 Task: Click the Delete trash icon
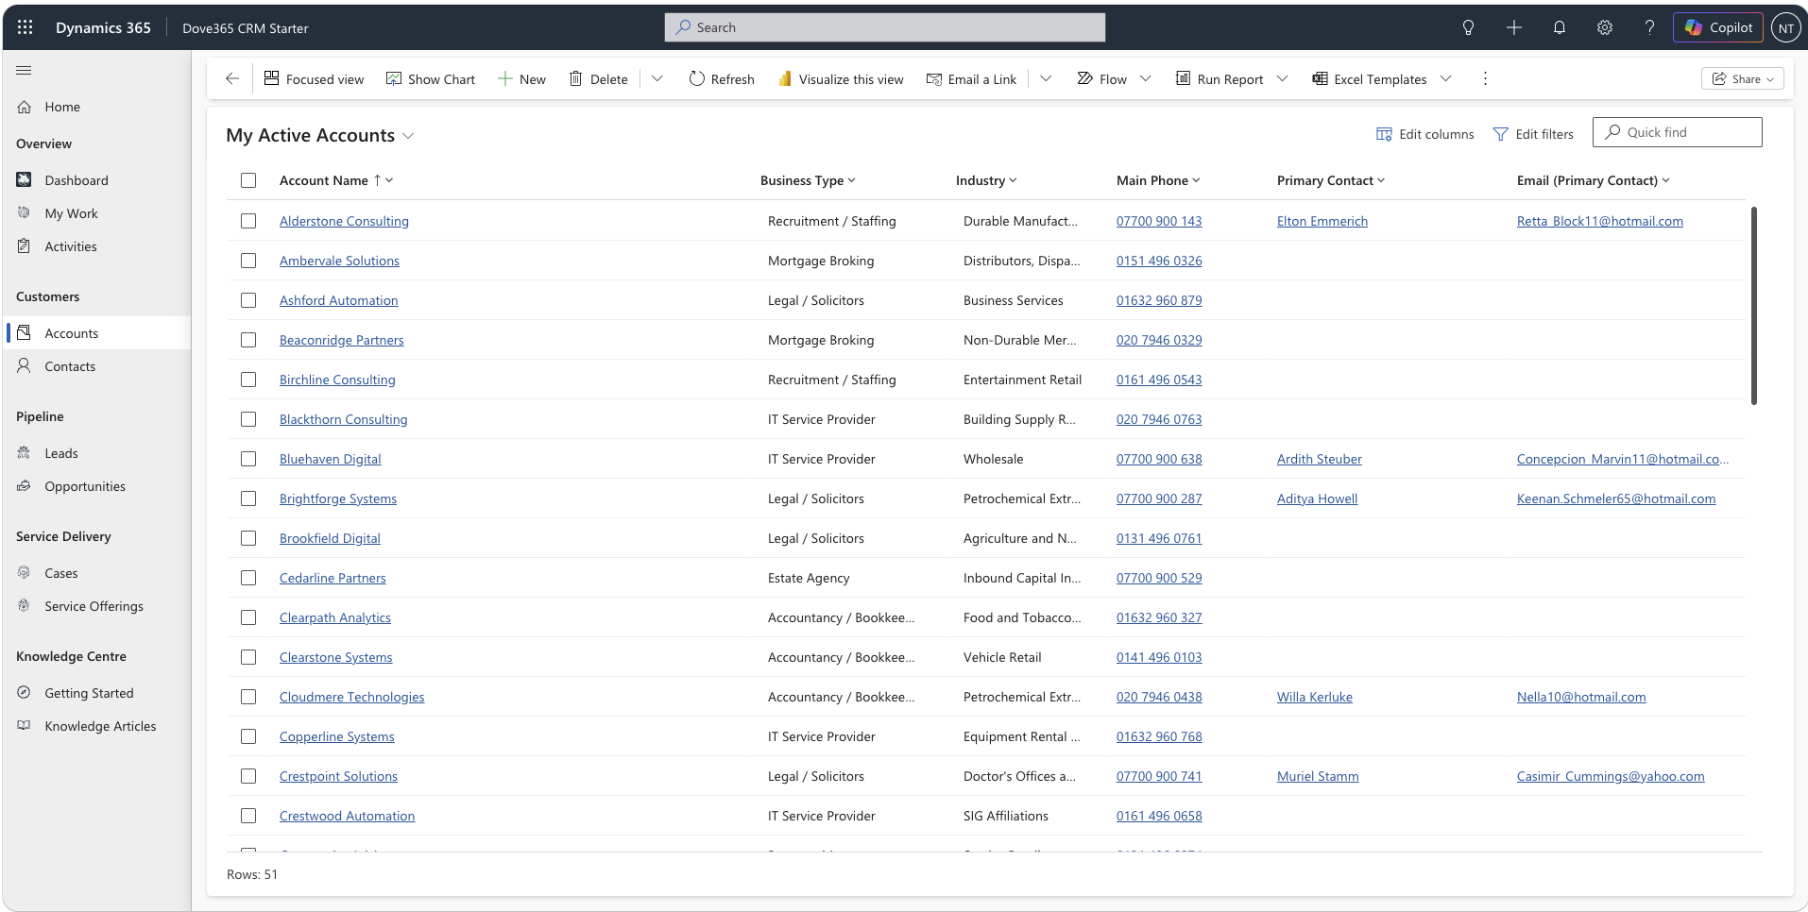575,78
